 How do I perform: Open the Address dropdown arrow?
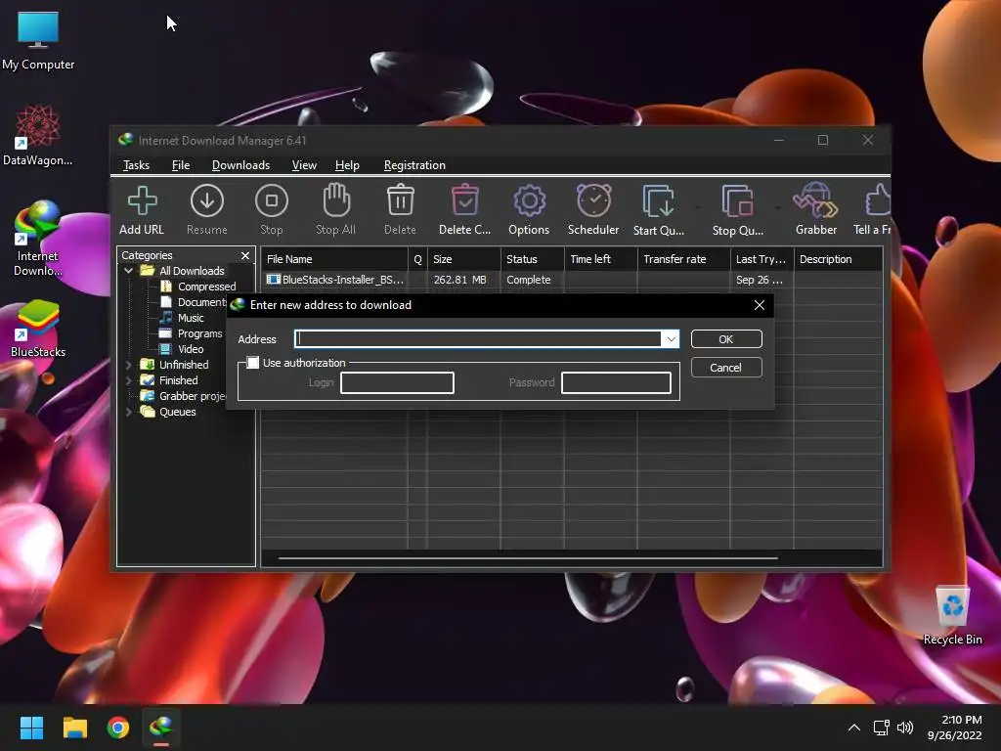tap(671, 339)
